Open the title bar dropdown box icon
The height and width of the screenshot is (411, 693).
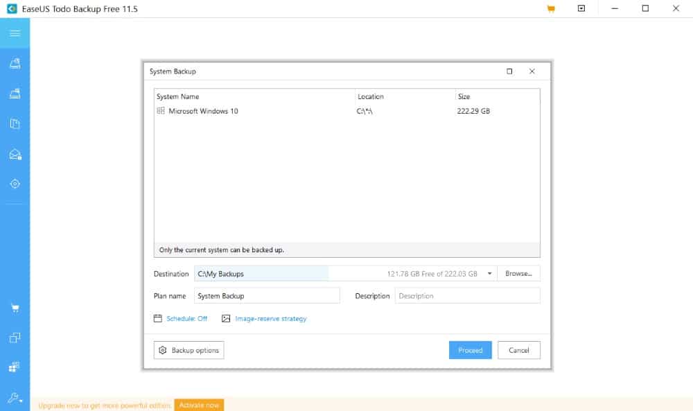581,9
